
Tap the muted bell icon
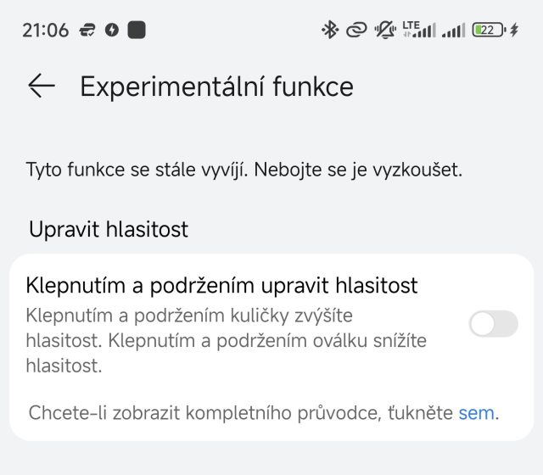(384, 31)
